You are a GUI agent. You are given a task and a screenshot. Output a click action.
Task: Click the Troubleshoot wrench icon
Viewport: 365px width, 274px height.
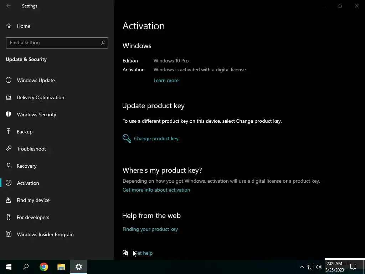[x=9, y=148]
